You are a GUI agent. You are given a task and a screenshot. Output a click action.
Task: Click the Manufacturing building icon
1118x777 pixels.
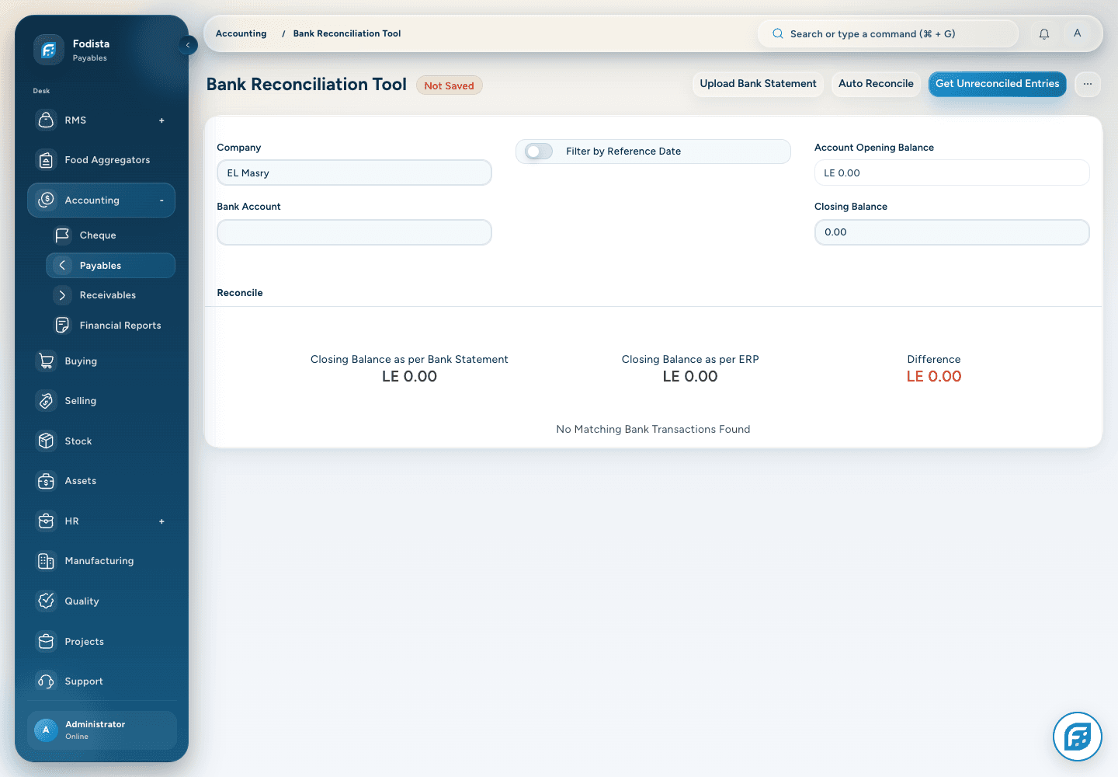pos(47,561)
